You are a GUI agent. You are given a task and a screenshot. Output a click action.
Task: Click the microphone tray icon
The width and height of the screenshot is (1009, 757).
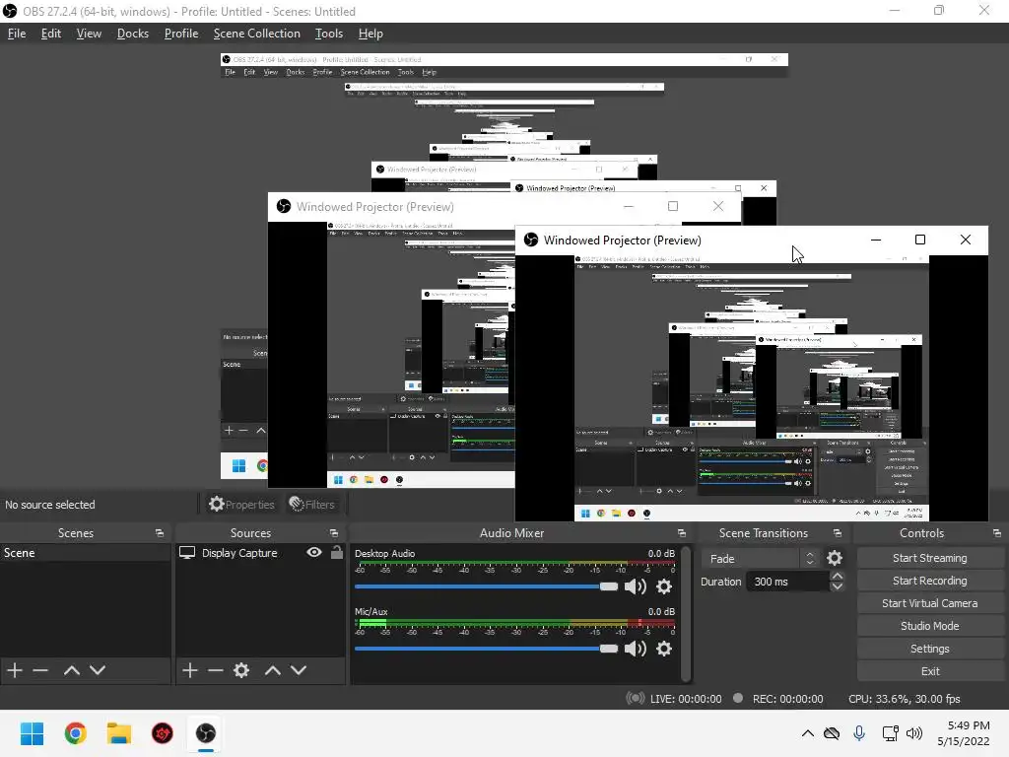pos(859,733)
